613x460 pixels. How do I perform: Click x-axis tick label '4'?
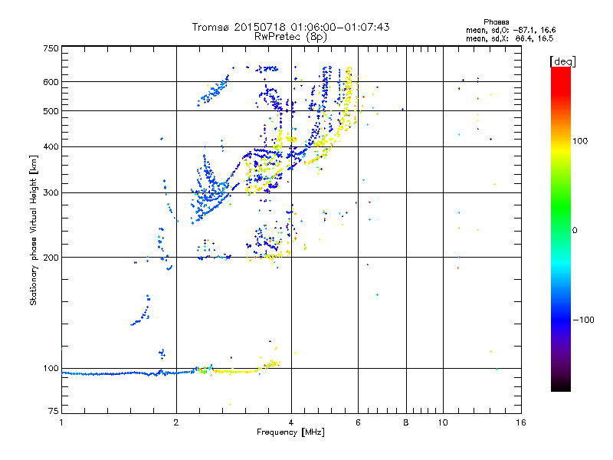point(291,422)
